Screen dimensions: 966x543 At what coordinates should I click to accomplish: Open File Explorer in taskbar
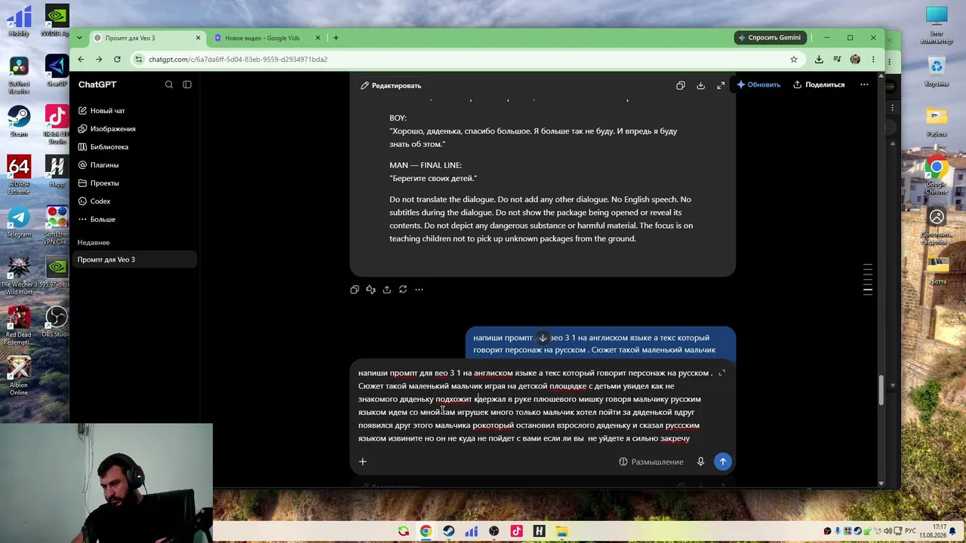coord(562,532)
